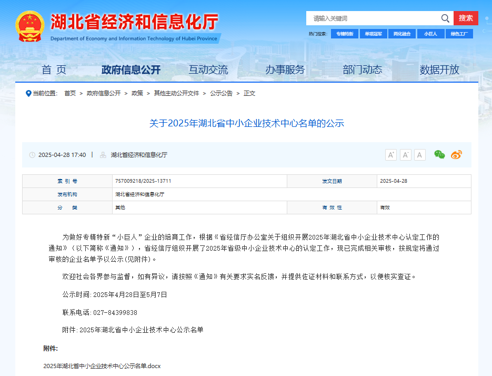
Task: Click the magnifying glass search icon
Action: tap(445, 17)
